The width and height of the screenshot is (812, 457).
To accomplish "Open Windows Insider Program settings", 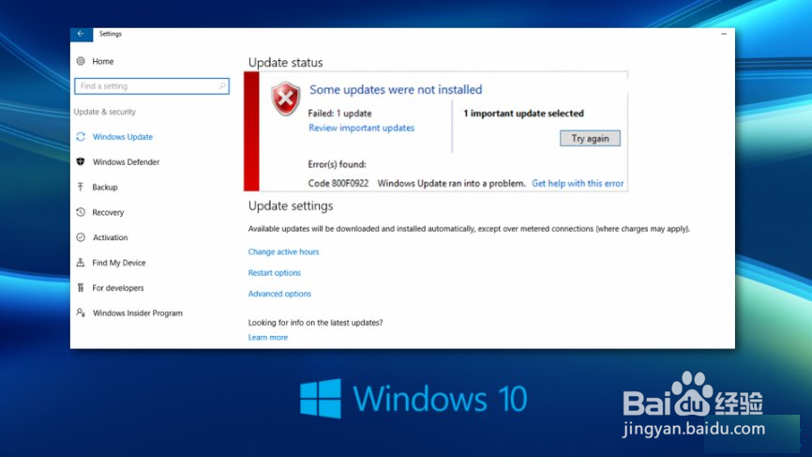I will pos(138,313).
